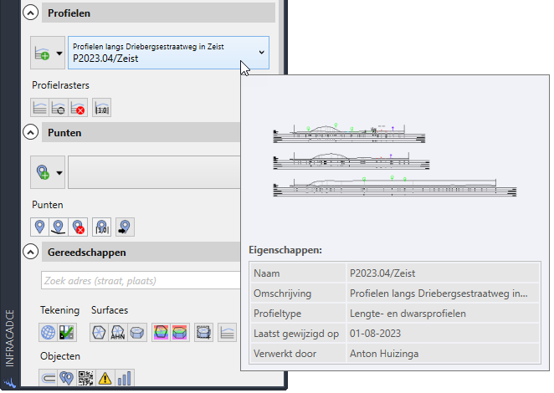The width and height of the screenshot is (554, 393).
Task: Click the add point button with green plus
Action: 40,173
